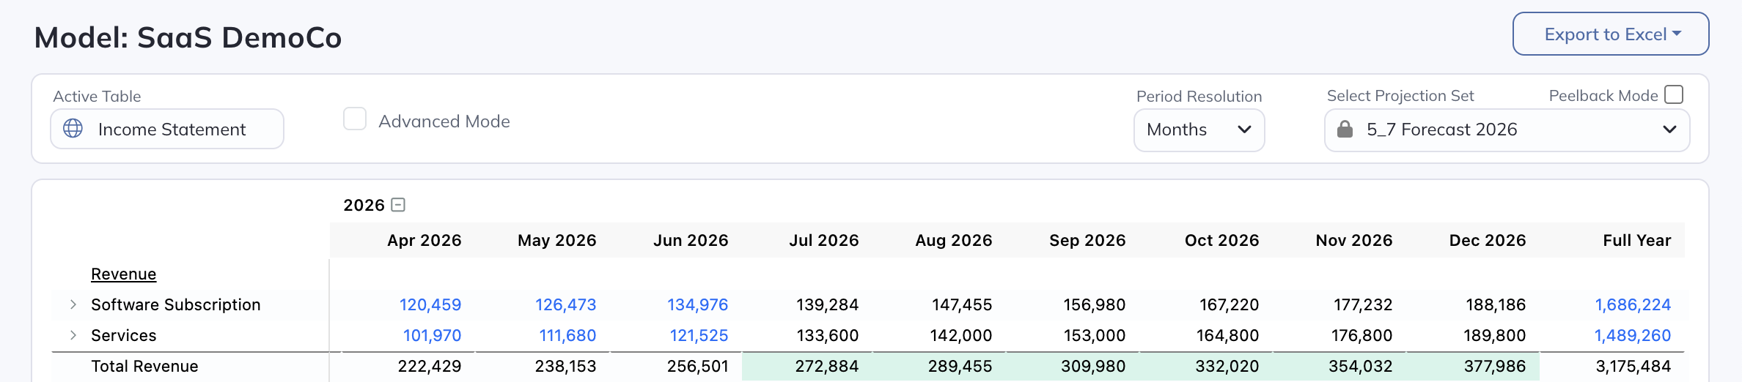This screenshot has width=1742, height=382.
Task: Open the Export to Excel menu
Action: 1611,34
